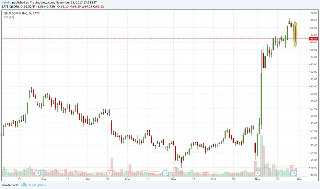Click the dividend D marker before Sep
The image size is (320, 189).
pos(165,173)
